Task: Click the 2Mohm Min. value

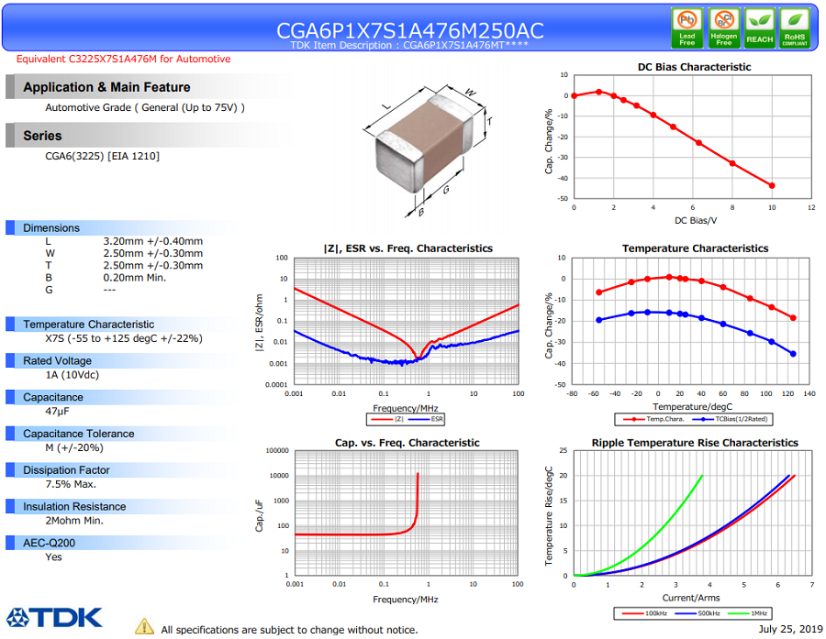Action: pos(74,521)
